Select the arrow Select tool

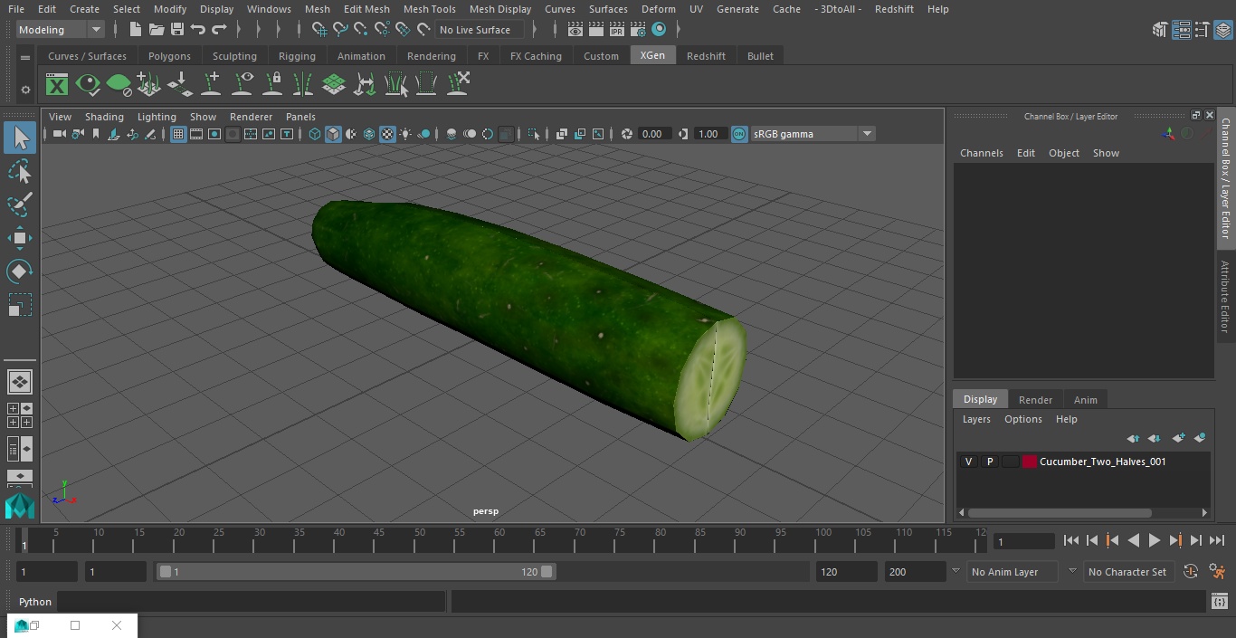tap(20, 138)
